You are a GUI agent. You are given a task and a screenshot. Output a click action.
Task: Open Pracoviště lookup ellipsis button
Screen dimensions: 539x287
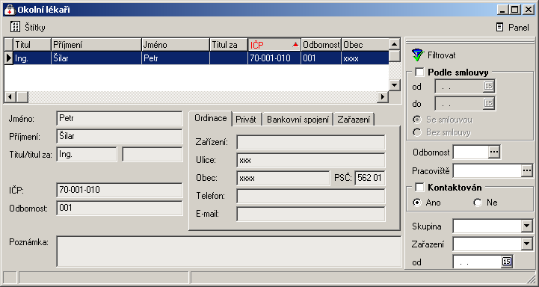point(526,171)
